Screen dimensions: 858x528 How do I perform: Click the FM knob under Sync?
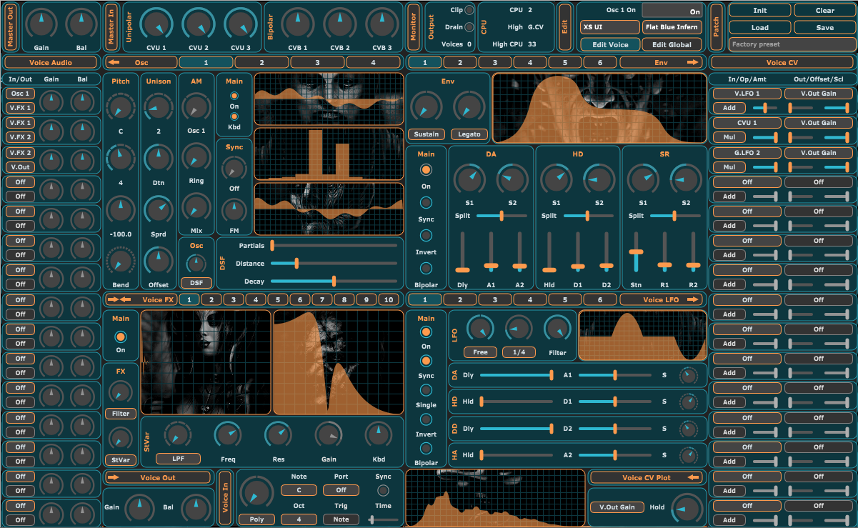click(x=234, y=211)
